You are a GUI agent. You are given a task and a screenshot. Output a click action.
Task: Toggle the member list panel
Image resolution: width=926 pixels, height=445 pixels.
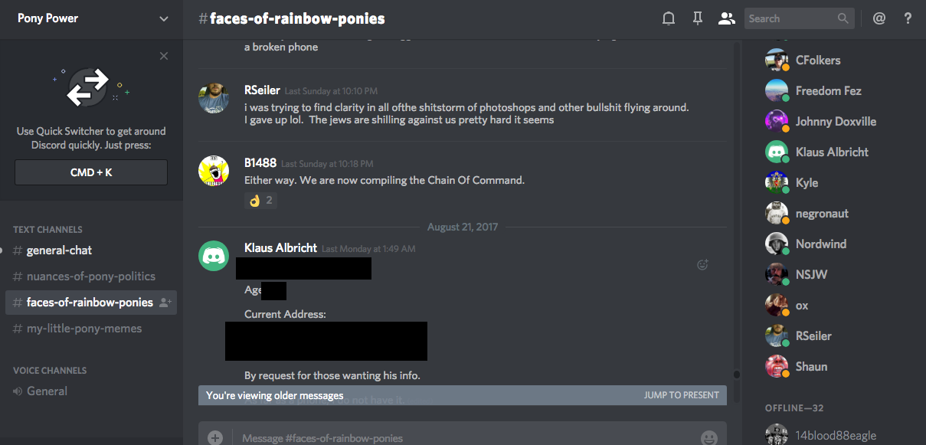726,18
